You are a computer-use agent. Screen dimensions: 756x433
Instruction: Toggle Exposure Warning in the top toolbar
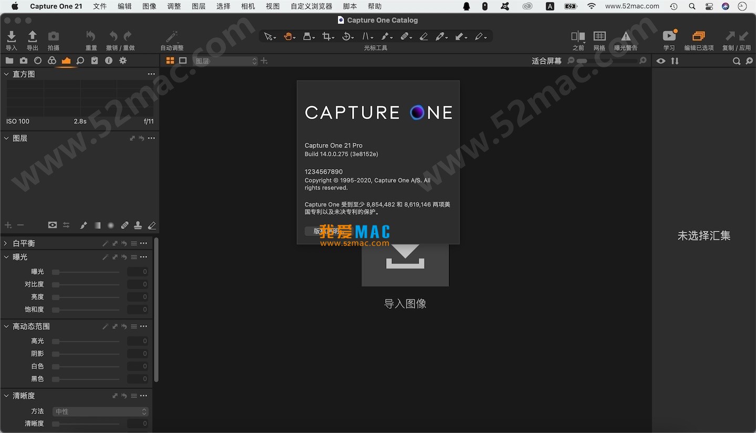click(x=625, y=36)
